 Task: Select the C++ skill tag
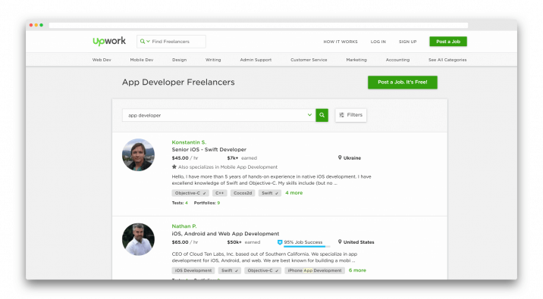(x=220, y=193)
